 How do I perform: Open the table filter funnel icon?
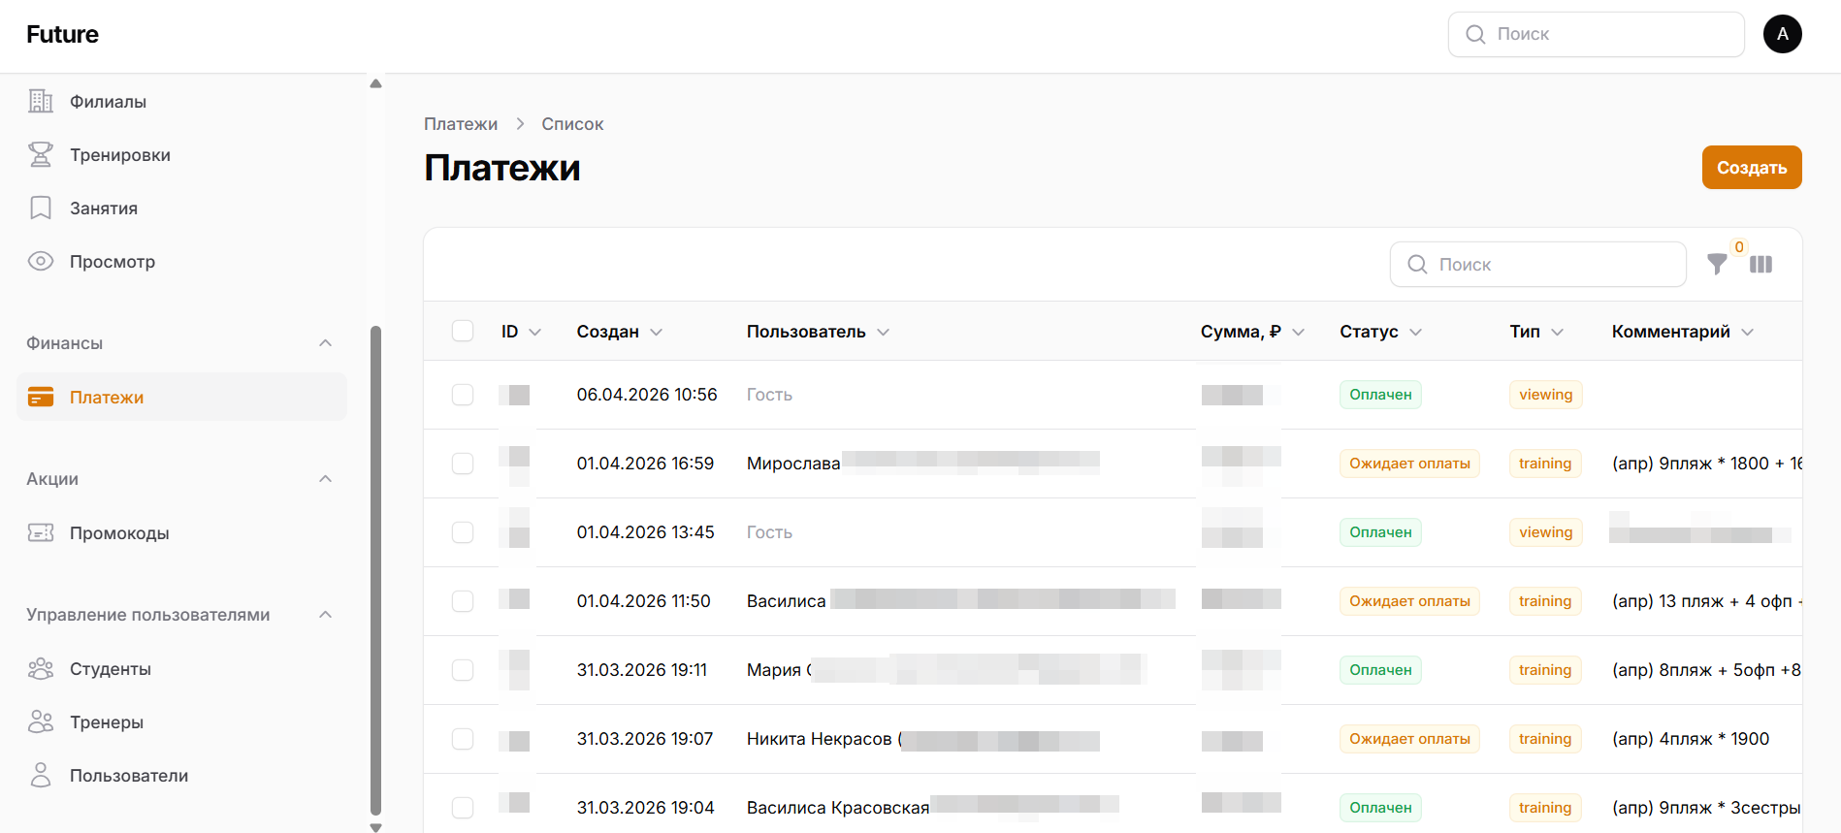(1717, 265)
